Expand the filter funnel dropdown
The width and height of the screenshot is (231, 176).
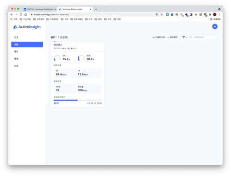point(184,37)
